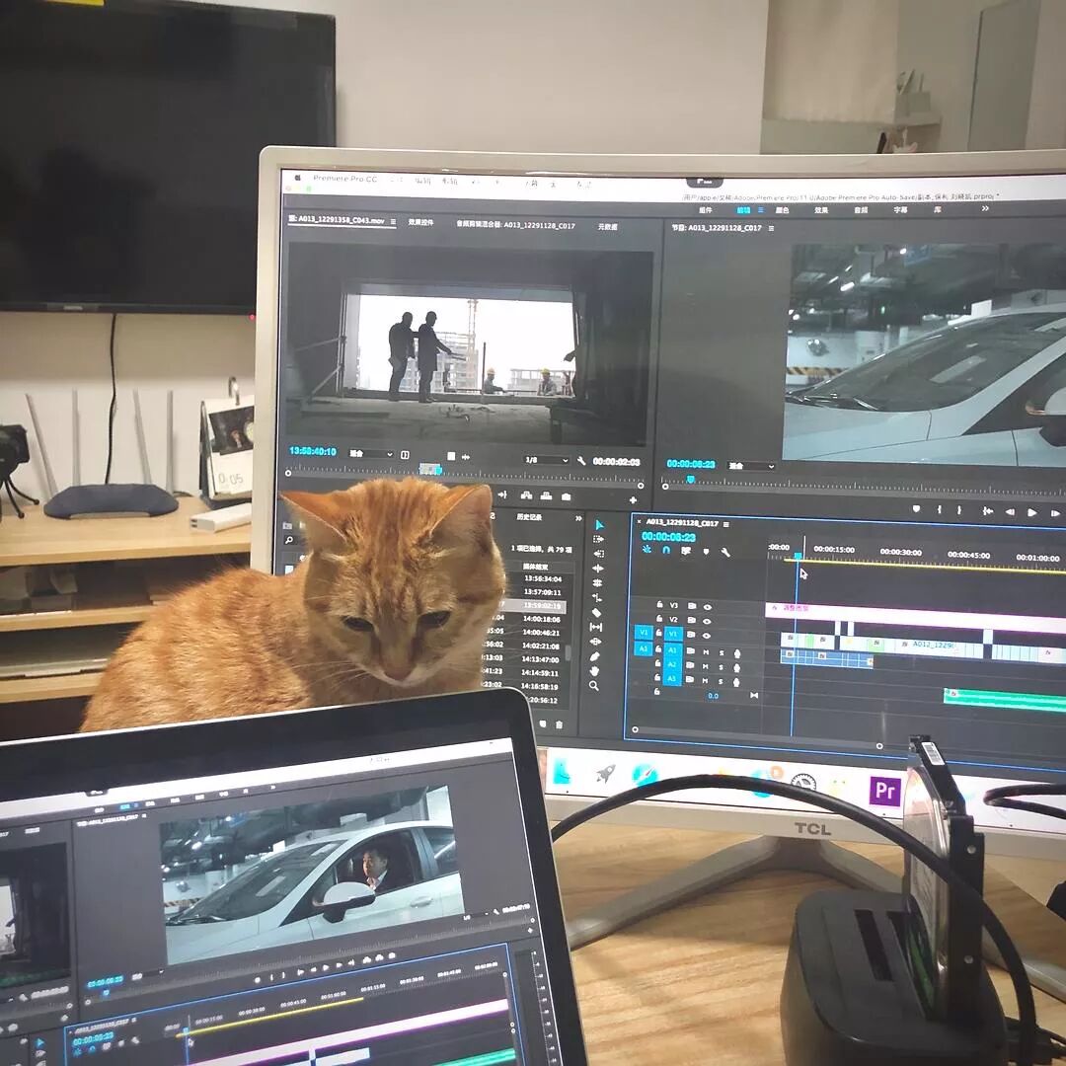Go to In point in Program monitor
Screen dimensions: 1066x1066
point(987,511)
